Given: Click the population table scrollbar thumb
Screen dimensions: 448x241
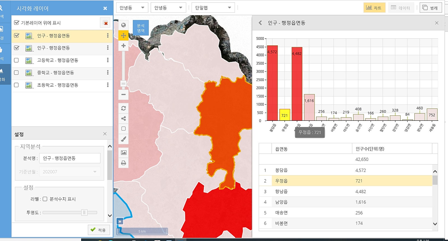Looking at the screenshot, I should point(435,180).
